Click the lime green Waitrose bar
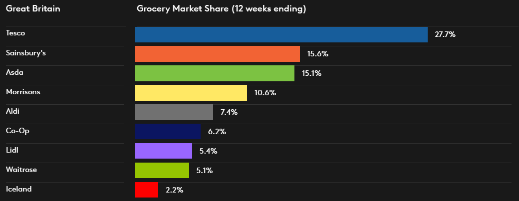 [162, 171]
